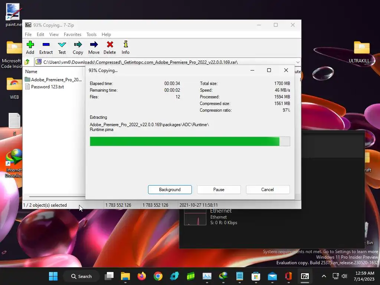
Task: Pause the extraction
Action: point(219,190)
